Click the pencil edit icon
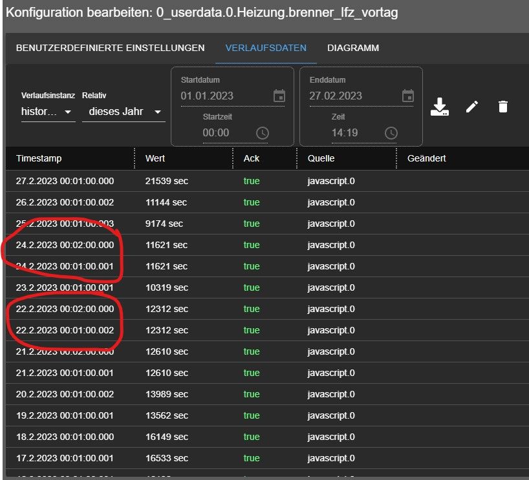The width and height of the screenshot is (529, 480). tap(472, 107)
